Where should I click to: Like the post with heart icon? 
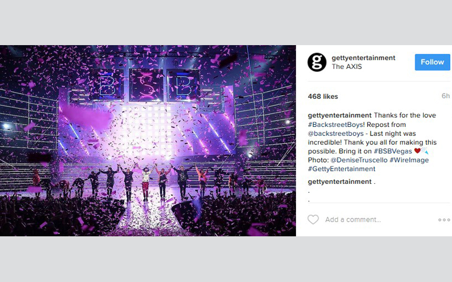[313, 219]
